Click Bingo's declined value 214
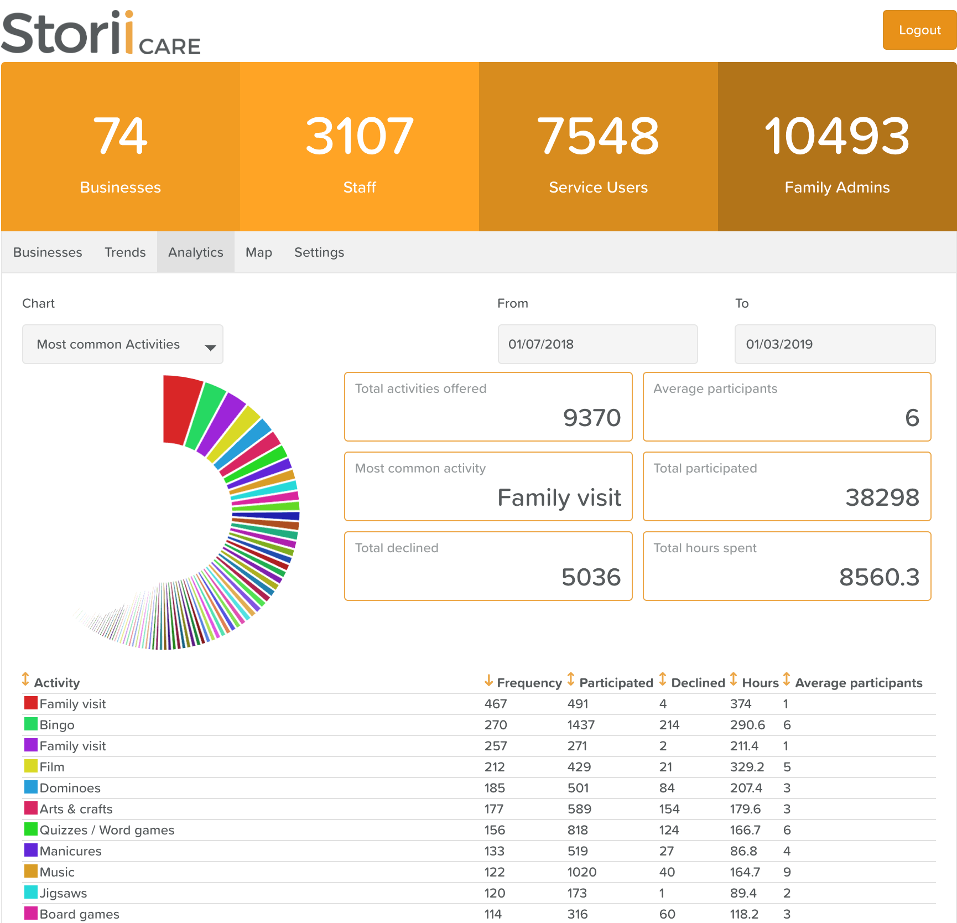 [669, 725]
